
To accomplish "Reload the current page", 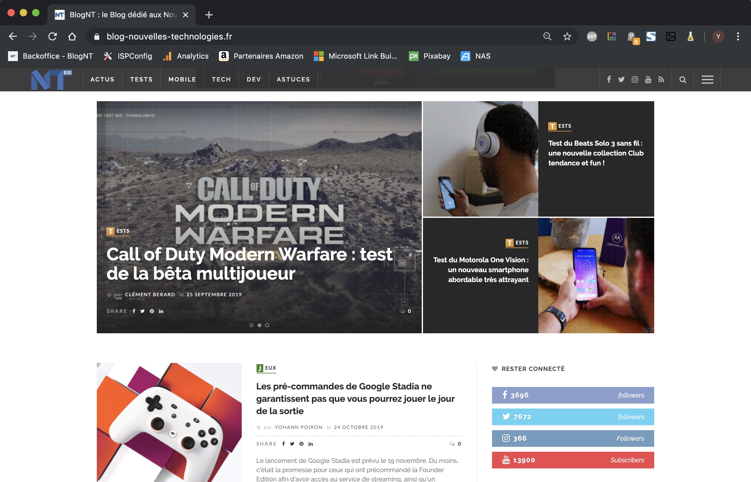I will coord(52,37).
